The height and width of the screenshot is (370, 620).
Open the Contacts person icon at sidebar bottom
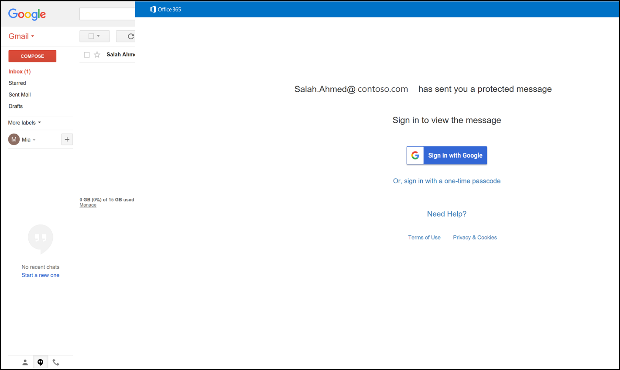(25, 362)
